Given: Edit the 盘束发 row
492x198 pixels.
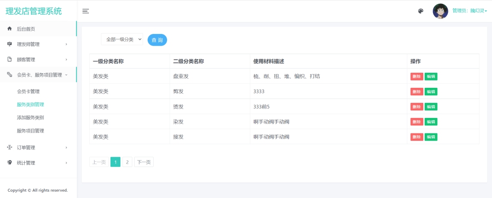Looking at the screenshot, I should point(431,76).
